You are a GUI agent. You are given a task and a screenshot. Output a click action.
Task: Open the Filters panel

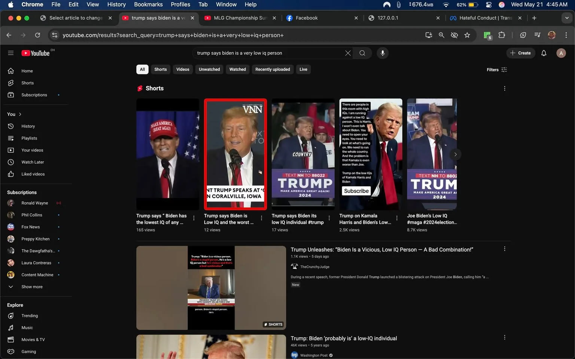497,70
